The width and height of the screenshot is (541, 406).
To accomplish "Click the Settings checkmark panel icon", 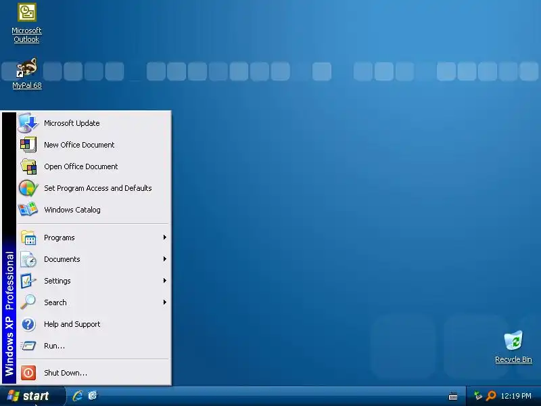I will 28,281.
